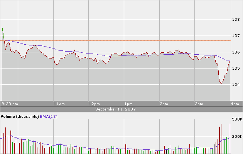Click the September 11, 2007 date label

(x=115, y=109)
